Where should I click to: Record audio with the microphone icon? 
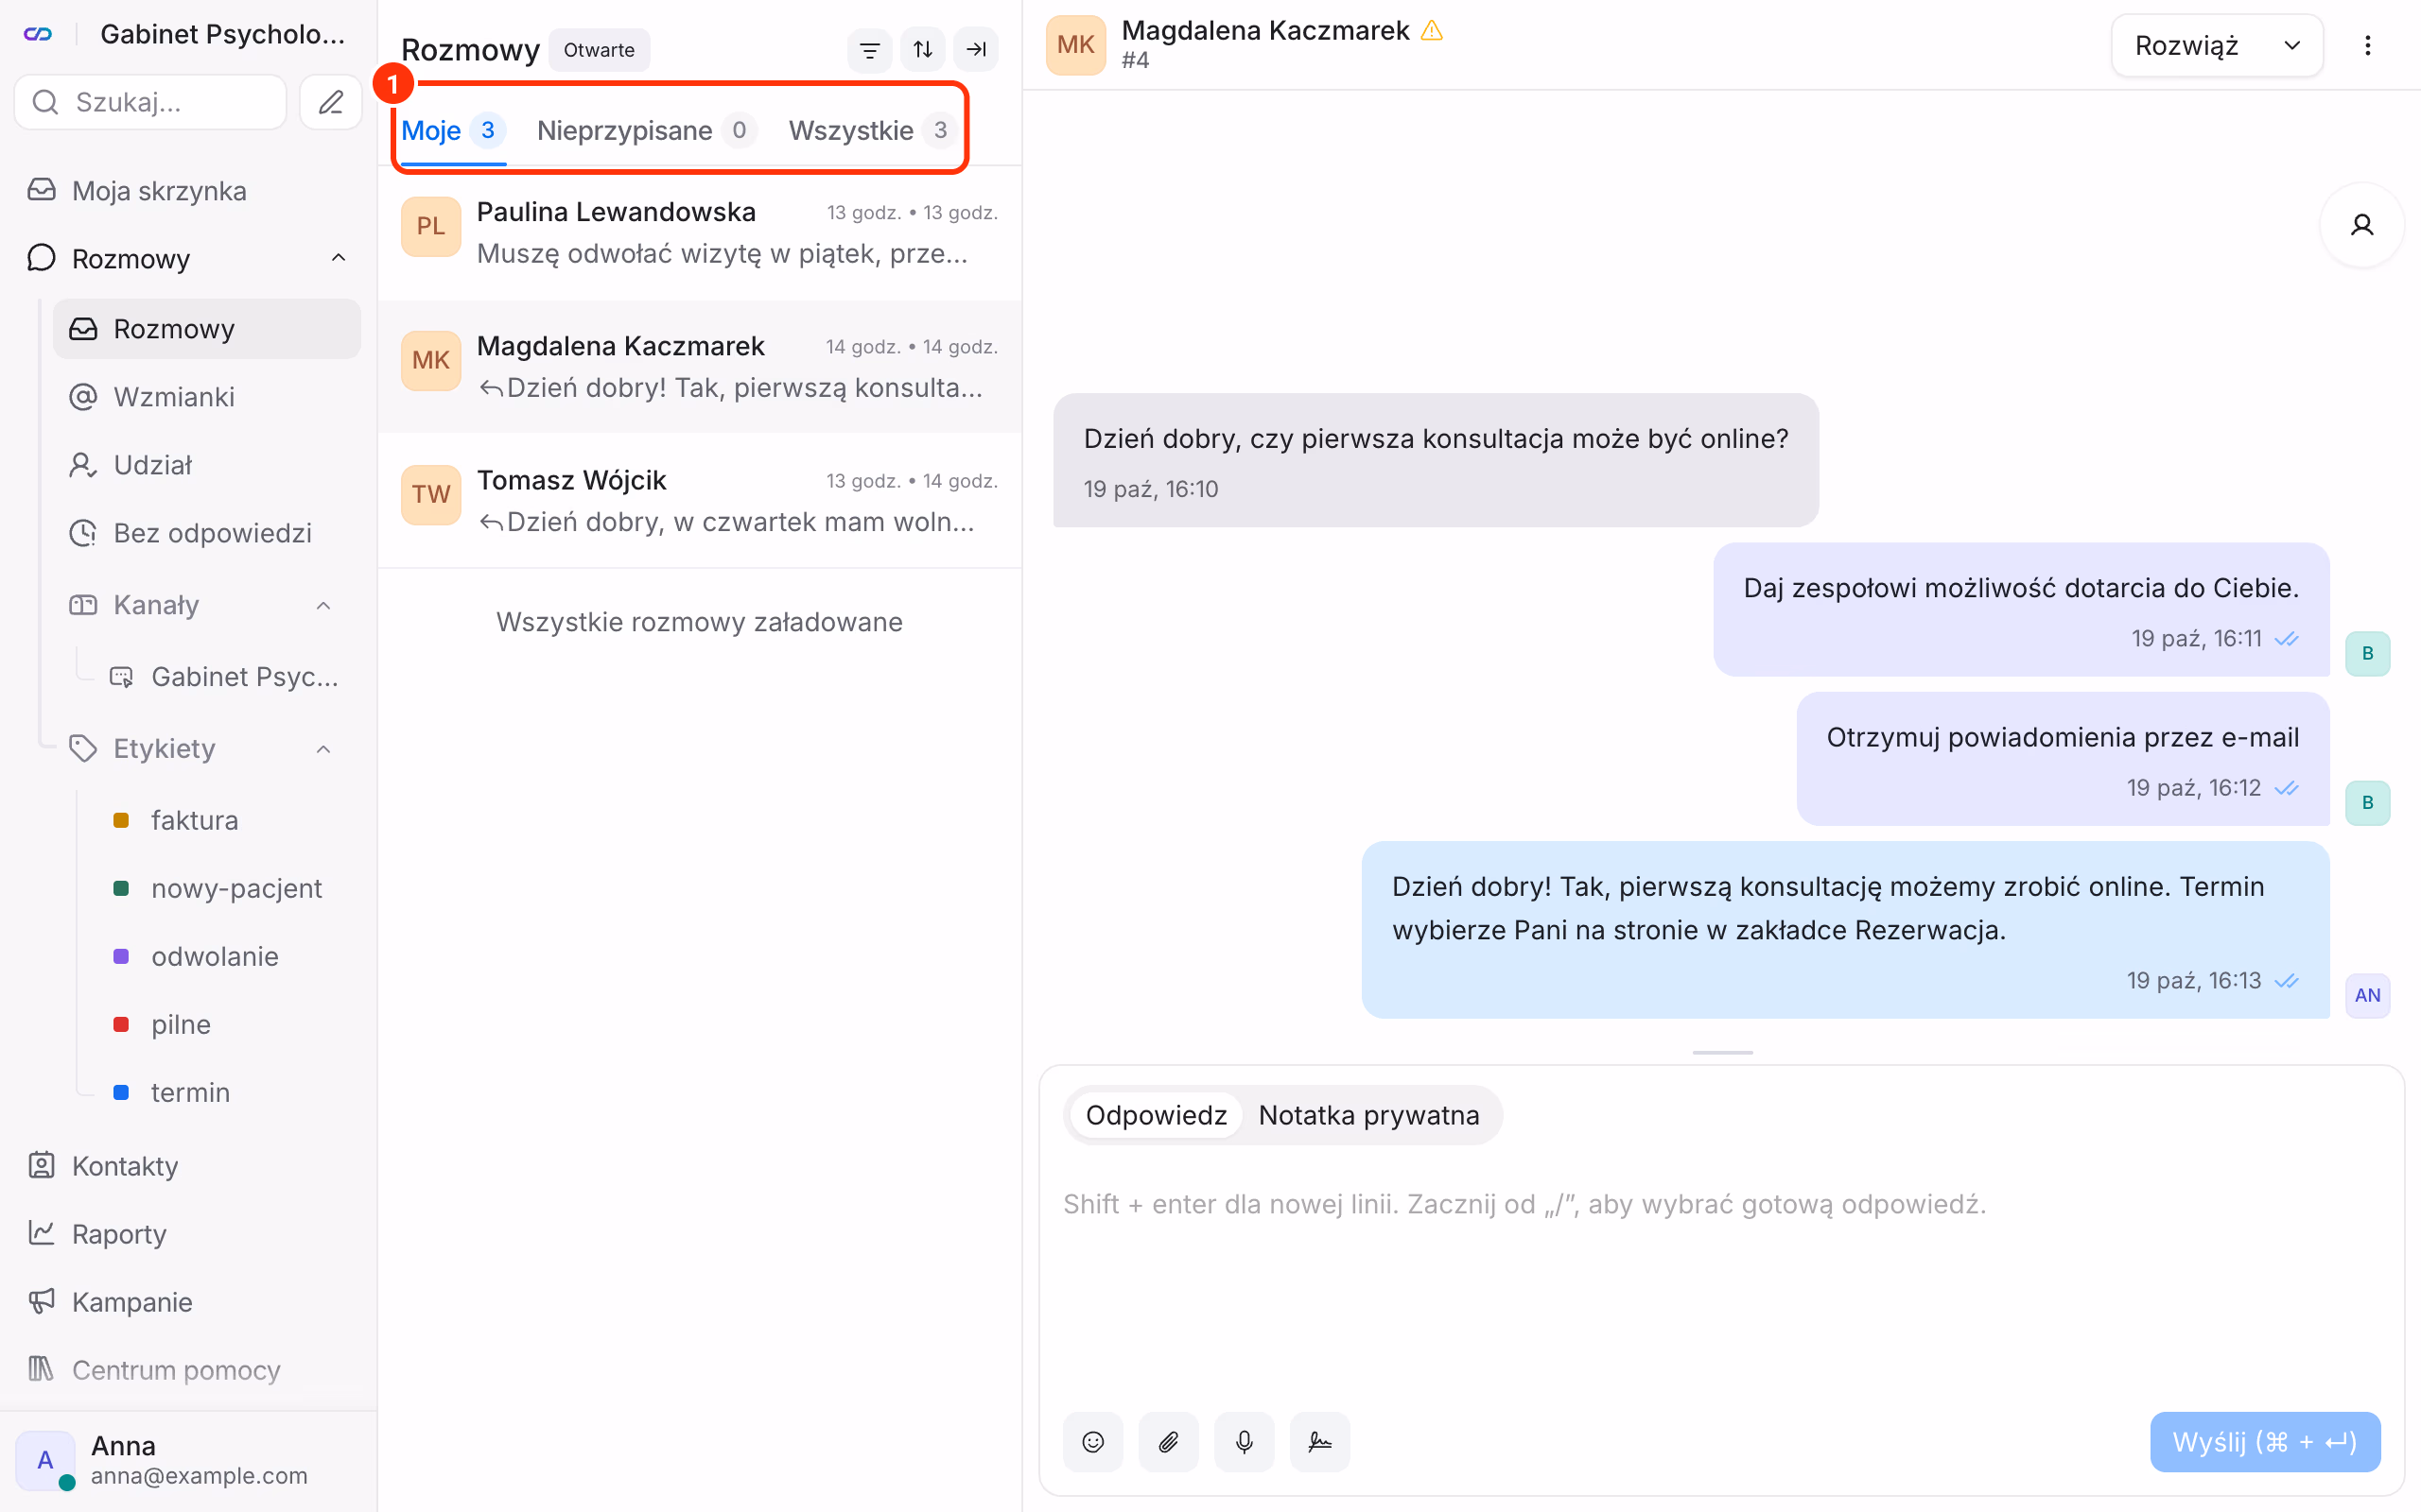tap(1244, 1441)
